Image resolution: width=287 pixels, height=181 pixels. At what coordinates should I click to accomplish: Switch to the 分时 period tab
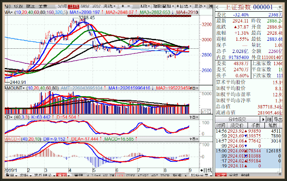(x=62, y=6)
